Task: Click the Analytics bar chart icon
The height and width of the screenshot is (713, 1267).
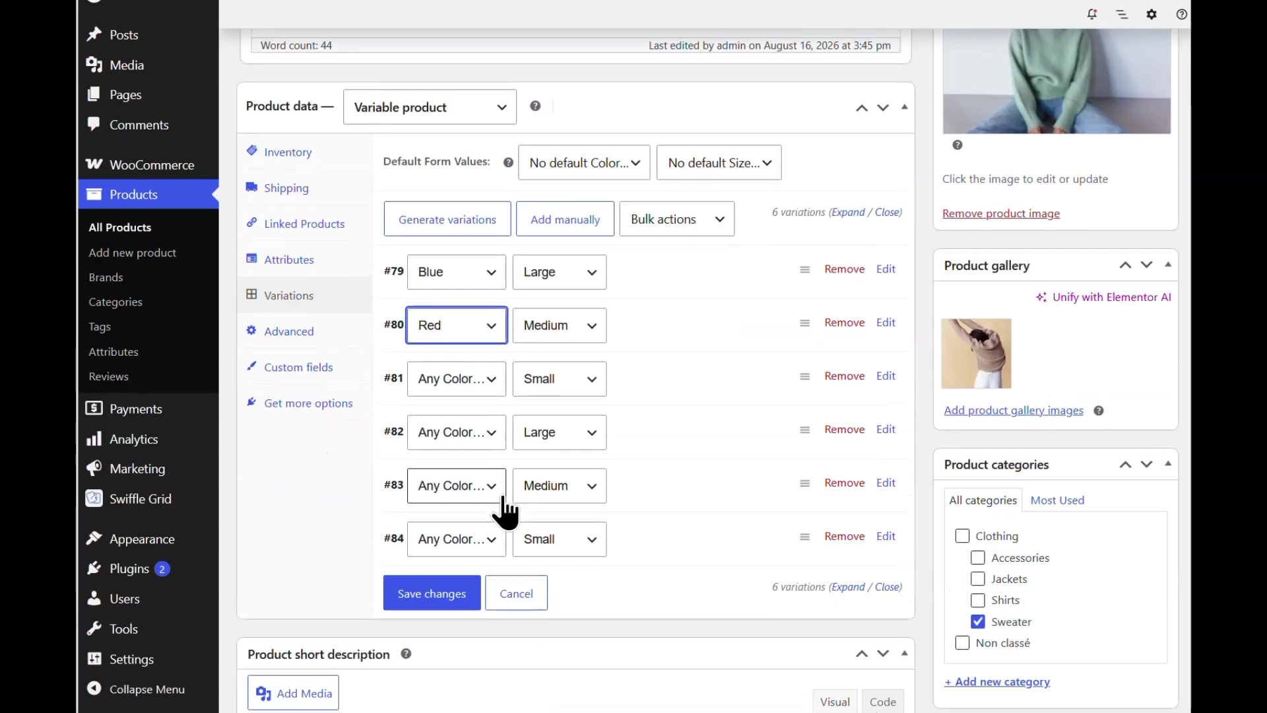Action: tap(94, 439)
